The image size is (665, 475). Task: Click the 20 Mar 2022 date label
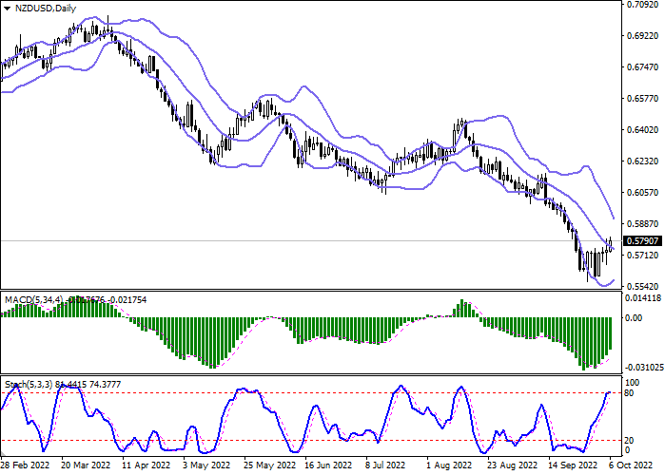pyautogui.click(x=86, y=466)
